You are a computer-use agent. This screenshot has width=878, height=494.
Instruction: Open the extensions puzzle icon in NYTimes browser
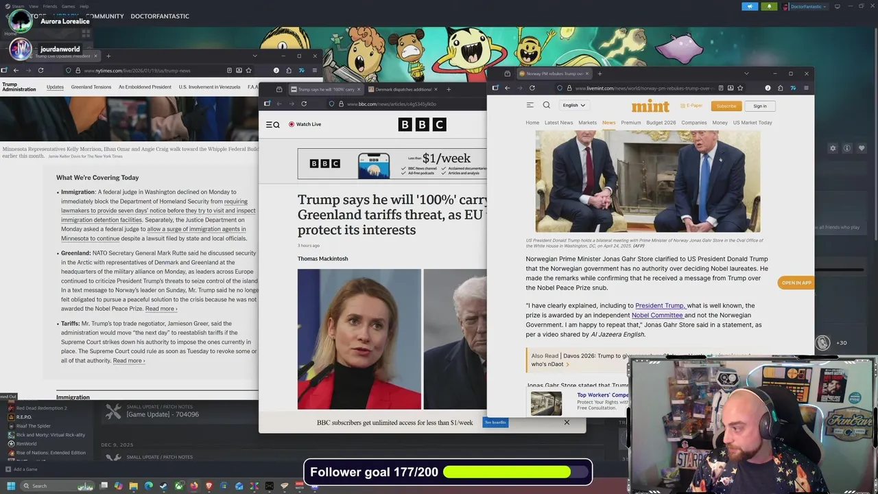pos(289,70)
